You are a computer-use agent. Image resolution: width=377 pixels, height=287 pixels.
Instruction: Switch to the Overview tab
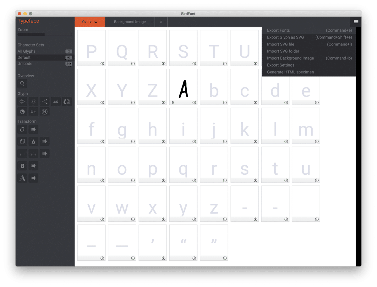[x=90, y=22]
